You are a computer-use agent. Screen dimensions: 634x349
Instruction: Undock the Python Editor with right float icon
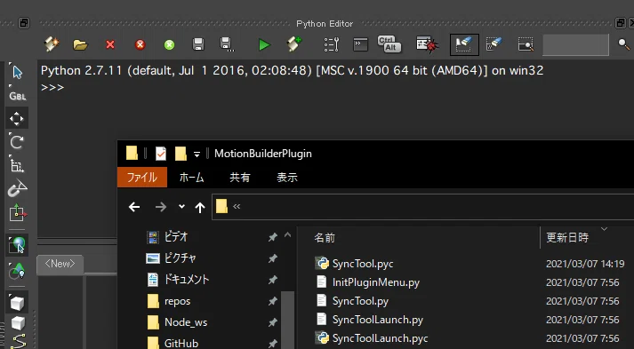(x=620, y=23)
